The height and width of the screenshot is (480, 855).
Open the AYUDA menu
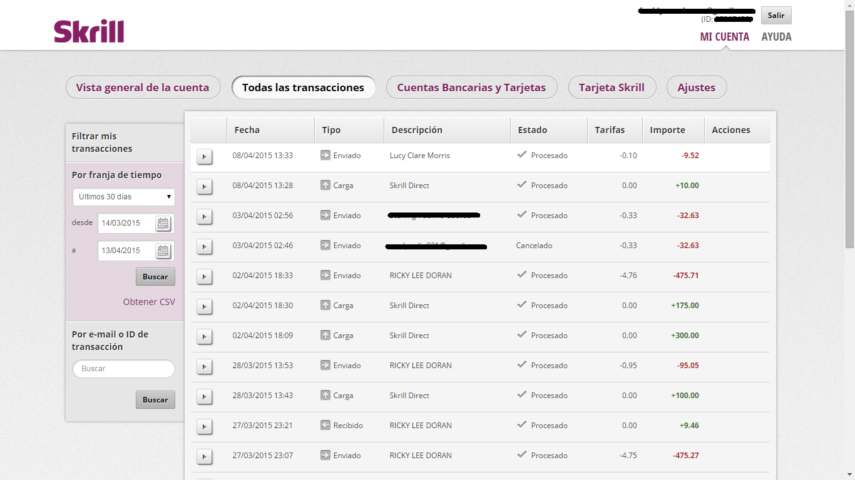777,37
